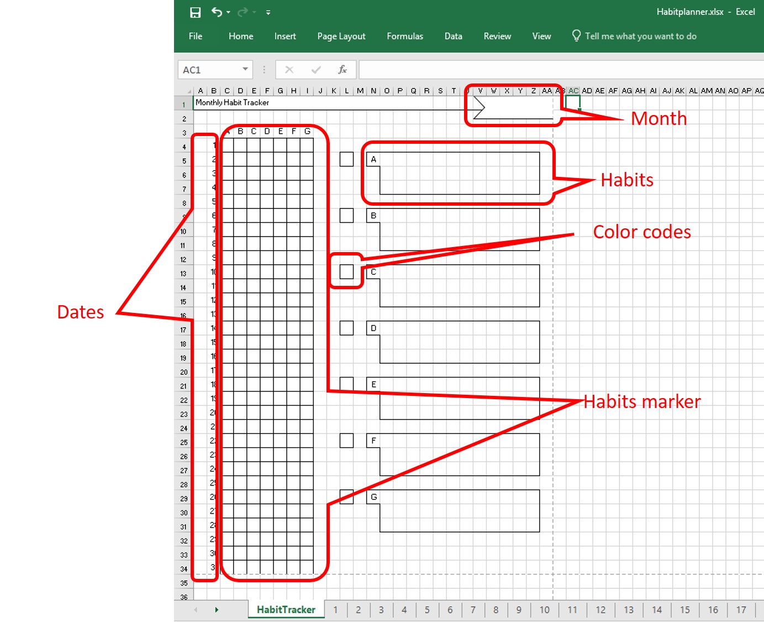Click the habit E label cell

373,384
